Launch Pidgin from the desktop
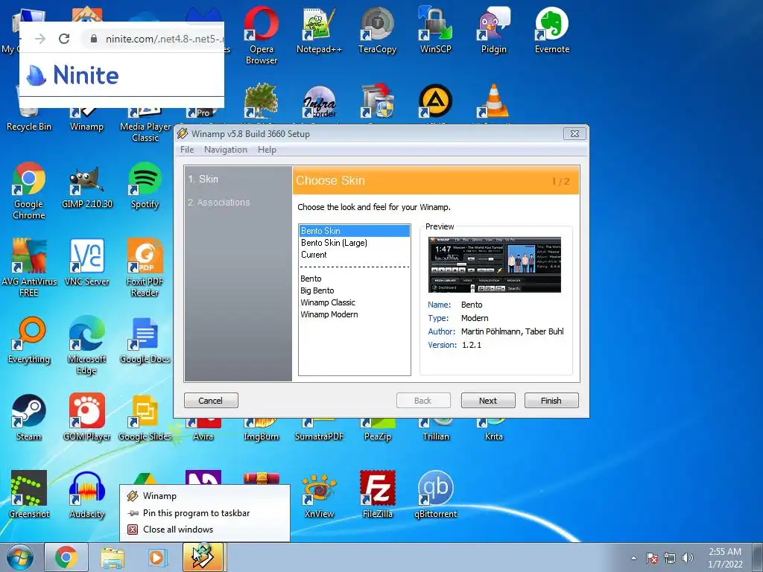Image resolution: width=763 pixels, height=572 pixels. tap(493, 30)
